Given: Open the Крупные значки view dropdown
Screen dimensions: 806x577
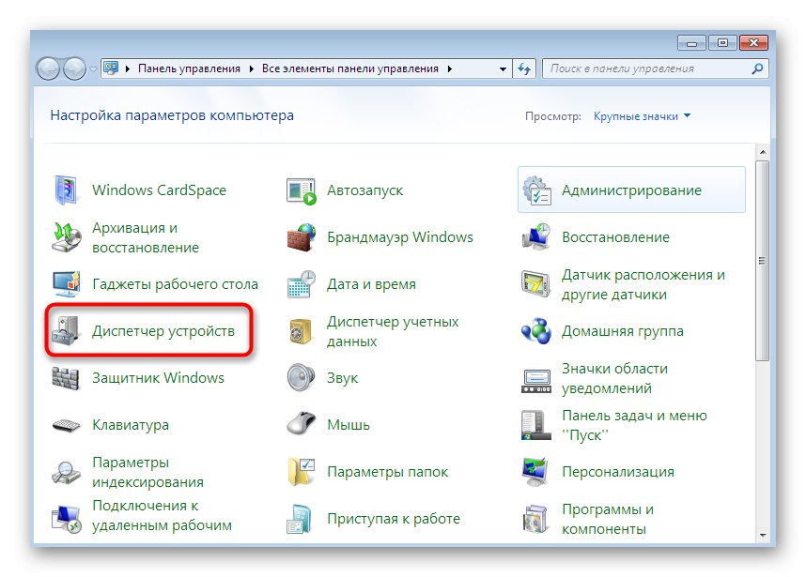Looking at the screenshot, I should [642, 116].
